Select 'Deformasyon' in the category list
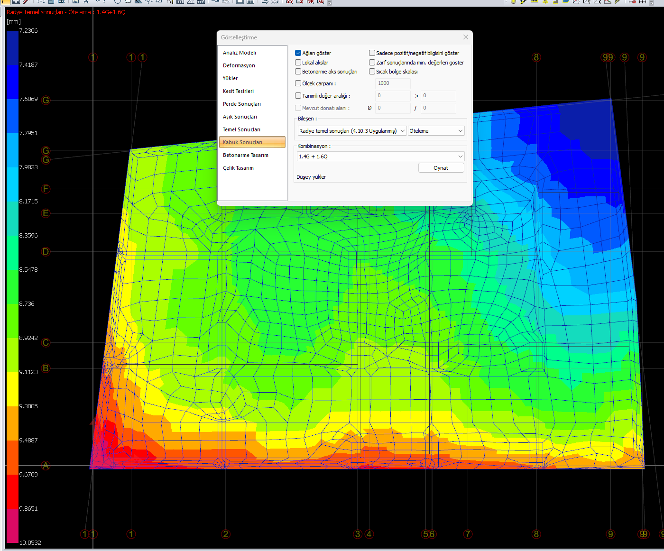Image resolution: width=664 pixels, height=551 pixels. pos(239,65)
